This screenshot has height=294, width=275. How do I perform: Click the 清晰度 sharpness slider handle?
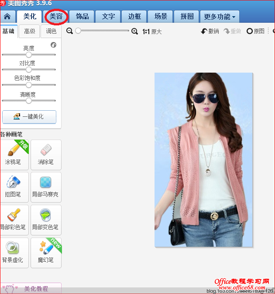point(29,101)
